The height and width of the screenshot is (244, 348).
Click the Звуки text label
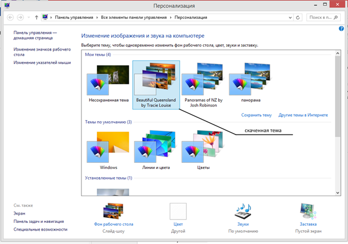point(243,224)
